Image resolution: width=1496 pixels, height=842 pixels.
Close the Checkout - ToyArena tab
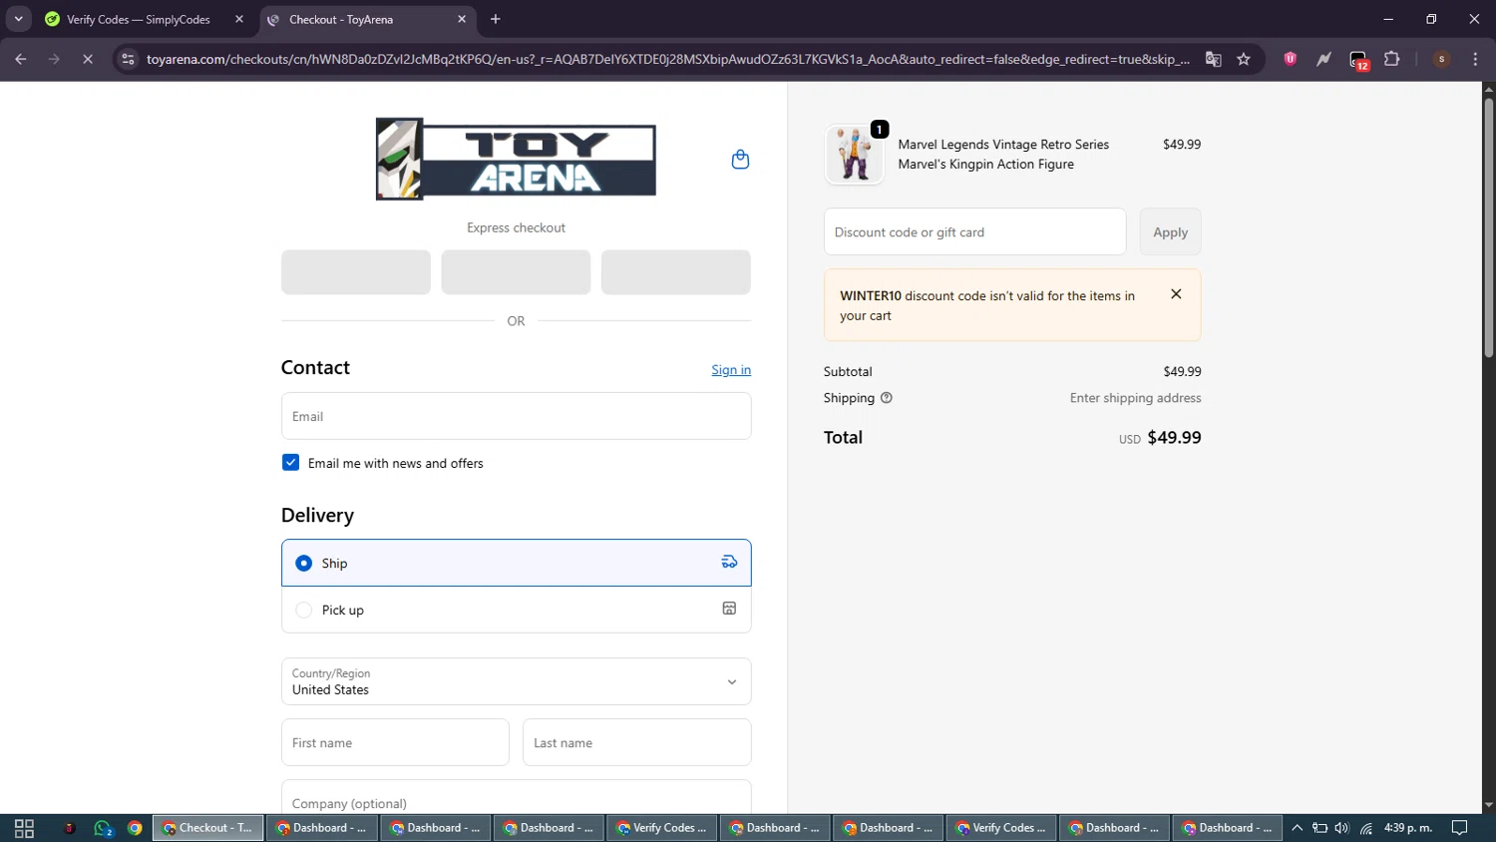(462, 19)
